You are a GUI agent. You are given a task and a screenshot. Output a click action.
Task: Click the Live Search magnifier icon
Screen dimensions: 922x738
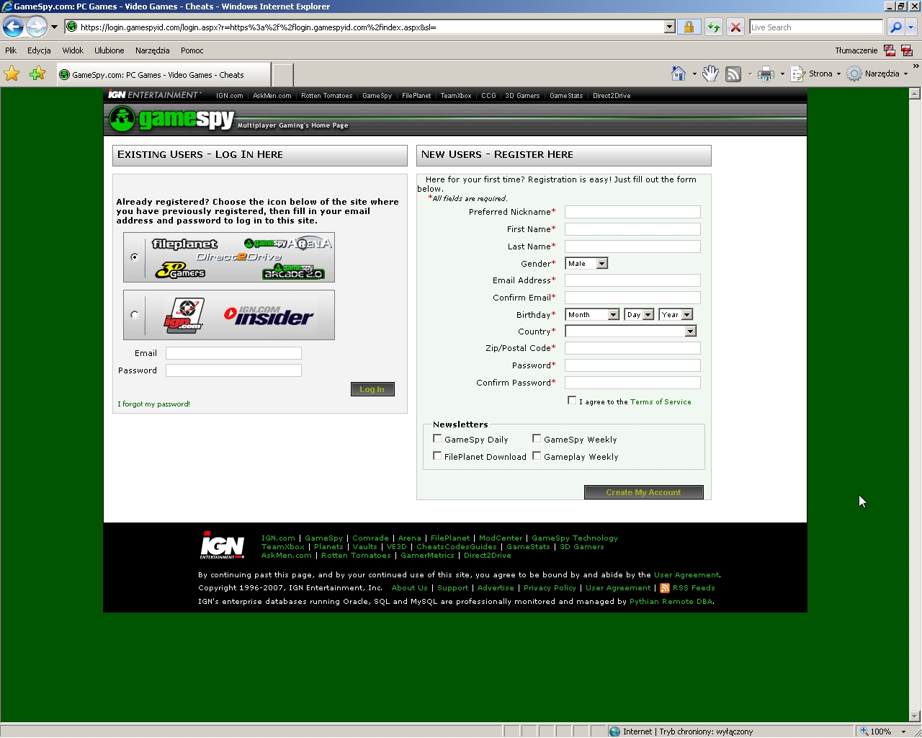[x=895, y=27]
